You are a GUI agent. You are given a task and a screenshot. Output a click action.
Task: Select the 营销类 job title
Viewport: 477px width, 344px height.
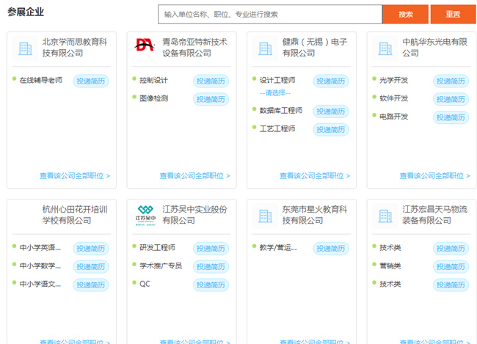[390, 266]
